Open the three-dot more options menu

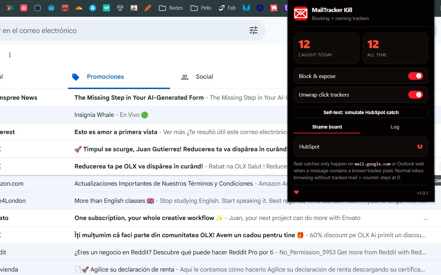pos(10,55)
